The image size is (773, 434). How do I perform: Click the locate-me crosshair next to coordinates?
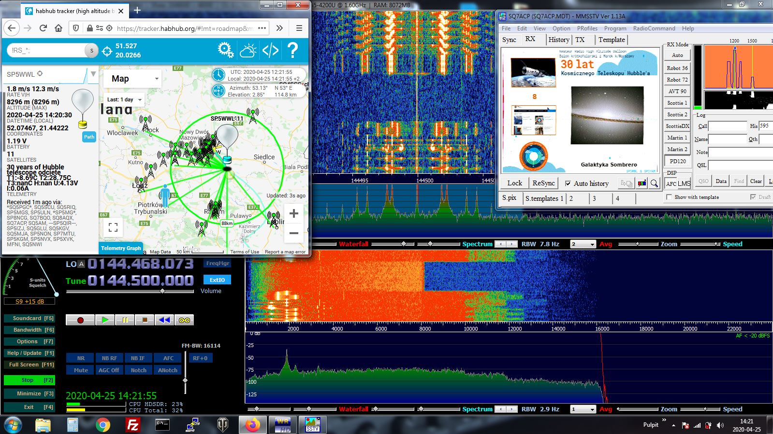107,51
